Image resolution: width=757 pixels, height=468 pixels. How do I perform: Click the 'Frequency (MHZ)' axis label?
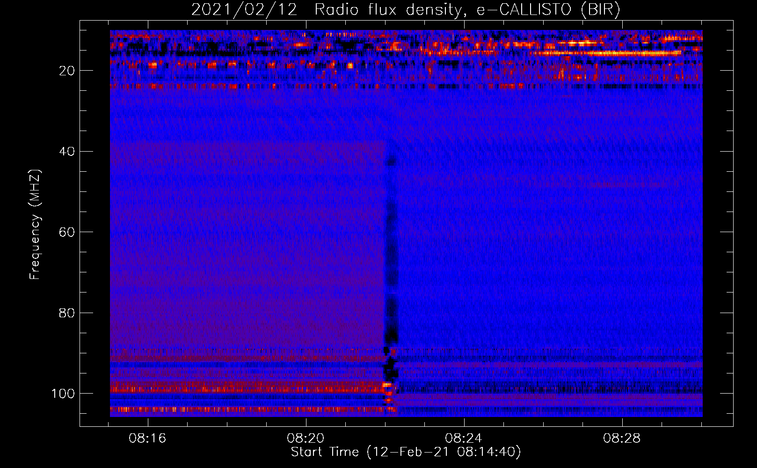pos(35,224)
